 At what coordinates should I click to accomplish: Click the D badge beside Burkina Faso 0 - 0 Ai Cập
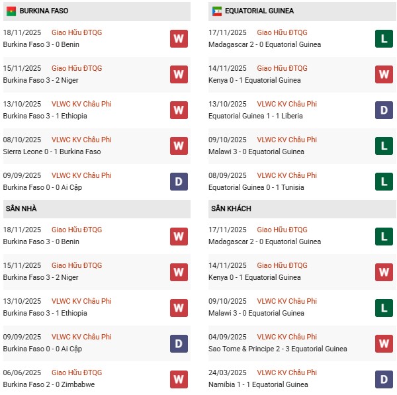point(179,182)
